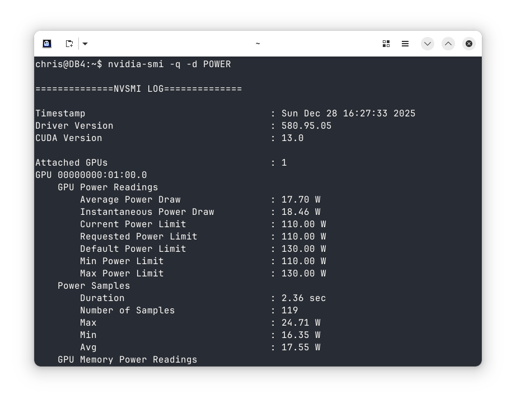The width and height of the screenshot is (516, 404).
Task: Click the Timestamp value in output
Action: pyautogui.click(x=348, y=114)
